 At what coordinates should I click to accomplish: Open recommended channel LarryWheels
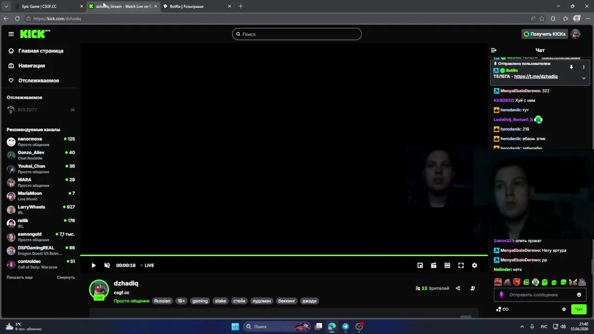41,210
